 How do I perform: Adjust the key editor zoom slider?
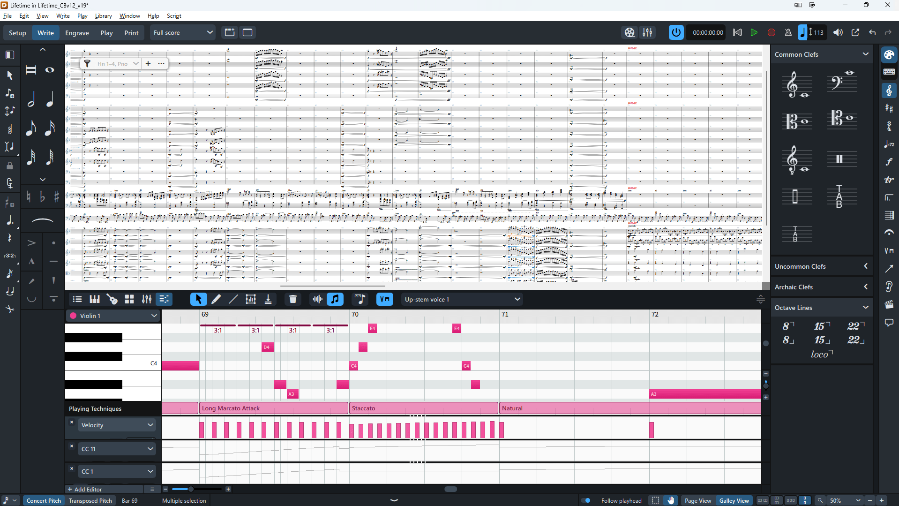(191, 489)
